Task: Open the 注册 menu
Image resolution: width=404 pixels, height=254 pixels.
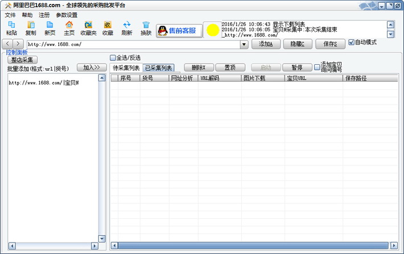Action: click(x=44, y=15)
